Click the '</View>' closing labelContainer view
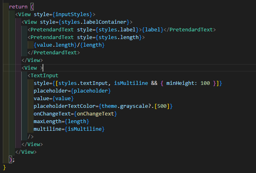256x173 pixels. 32,60
